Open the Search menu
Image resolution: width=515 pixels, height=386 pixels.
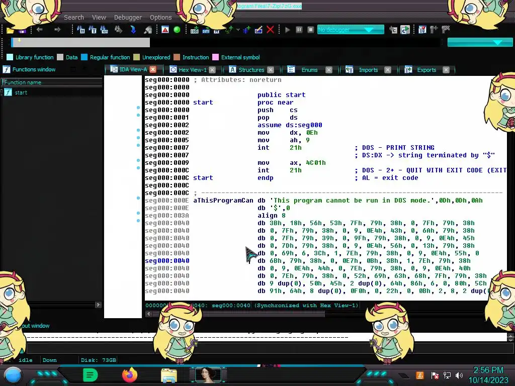pos(74,18)
